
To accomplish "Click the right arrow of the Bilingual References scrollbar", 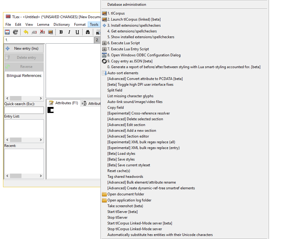I will point(41,98).
